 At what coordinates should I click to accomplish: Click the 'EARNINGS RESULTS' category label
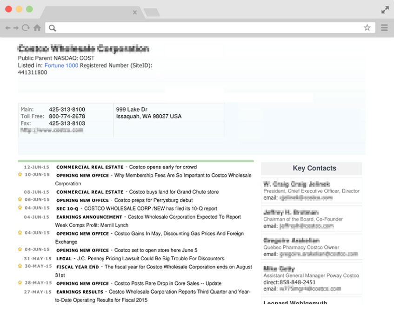[80, 292]
